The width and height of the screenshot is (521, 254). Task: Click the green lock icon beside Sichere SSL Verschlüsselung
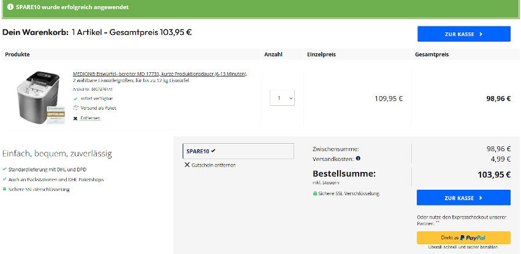[x=315, y=193]
